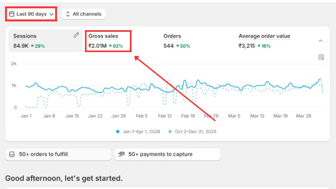The image size is (336, 189).
Task: Toggle the Oct 2–Dec 31, 2025 legend series
Action: point(192,132)
